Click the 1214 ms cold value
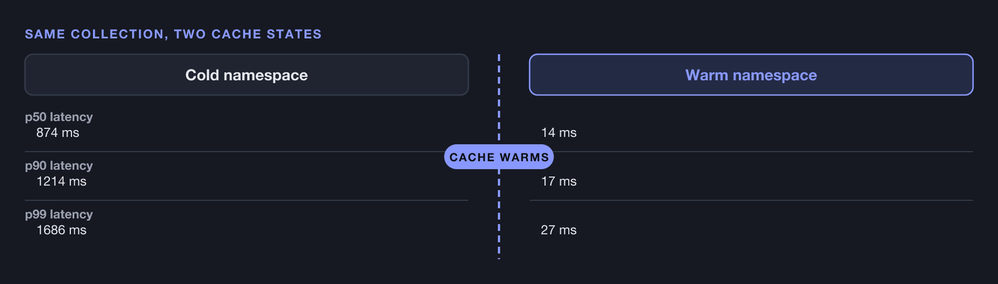Viewport: 998px width, 284px height. coord(61,181)
